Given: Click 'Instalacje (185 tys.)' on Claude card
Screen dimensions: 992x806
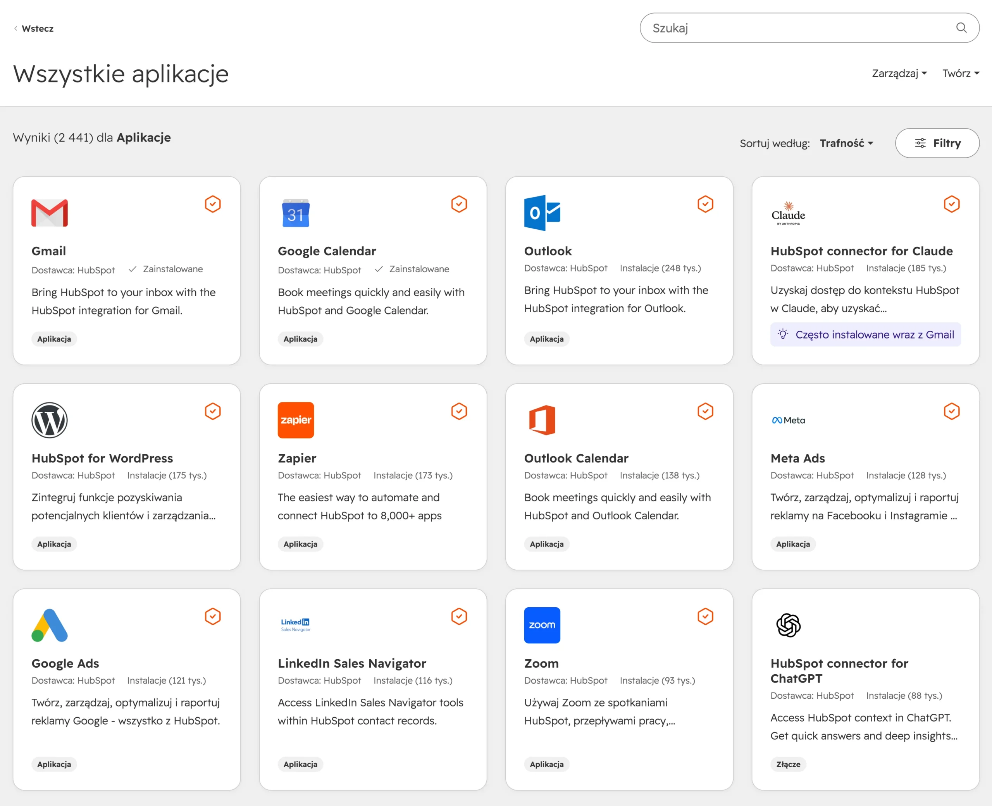Looking at the screenshot, I should [906, 268].
